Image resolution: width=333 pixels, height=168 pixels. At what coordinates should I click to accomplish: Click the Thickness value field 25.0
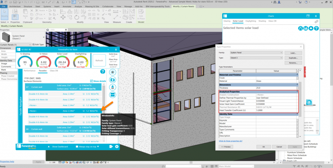tap(276, 88)
